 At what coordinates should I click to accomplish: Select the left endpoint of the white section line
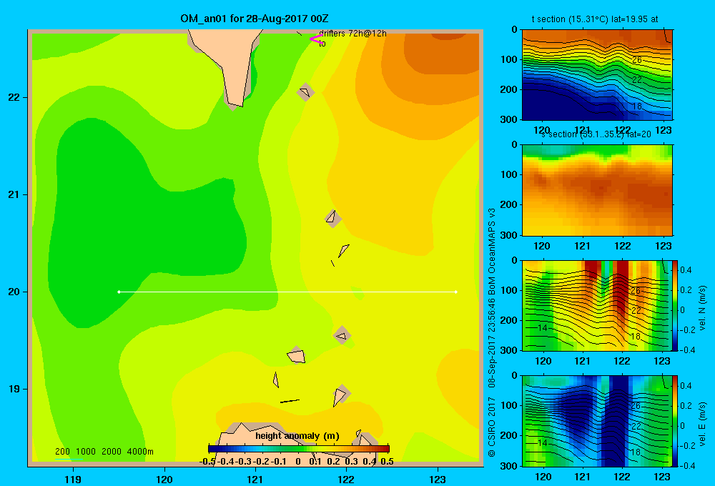tap(119, 292)
